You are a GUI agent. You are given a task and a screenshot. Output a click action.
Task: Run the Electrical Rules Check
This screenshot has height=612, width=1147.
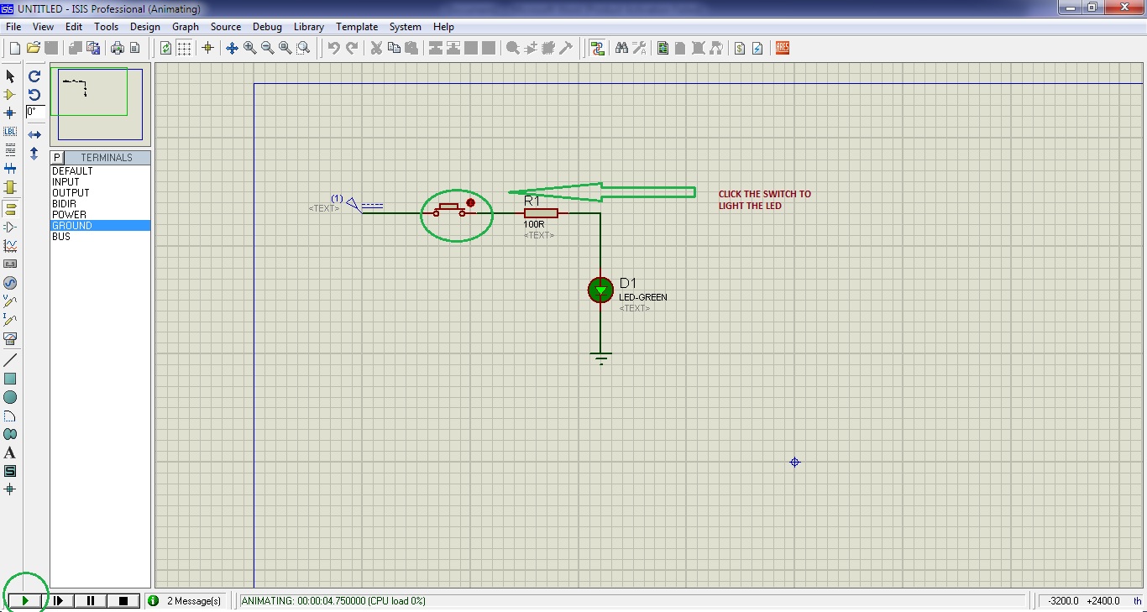755,48
